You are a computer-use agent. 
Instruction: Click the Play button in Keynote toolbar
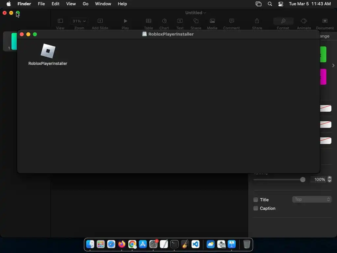click(x=125, y=21)
